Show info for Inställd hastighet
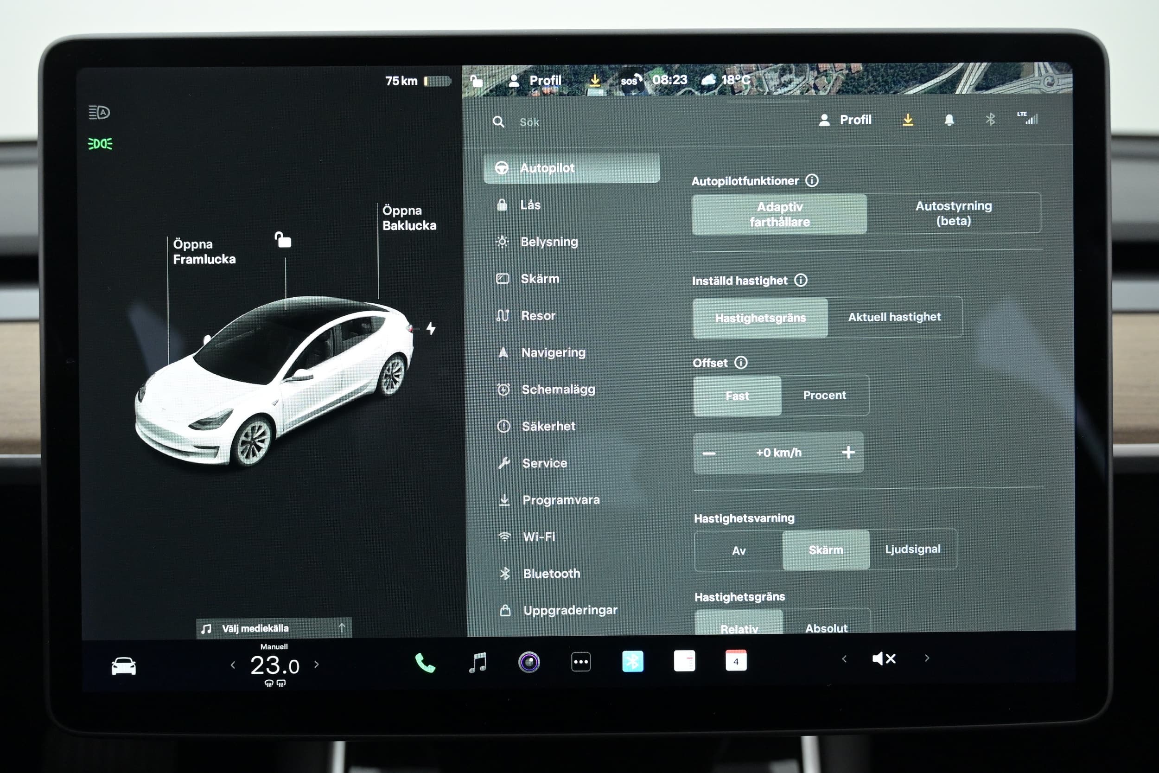The width and height of the screenshot is (1159, 773). tap(801, 280)
